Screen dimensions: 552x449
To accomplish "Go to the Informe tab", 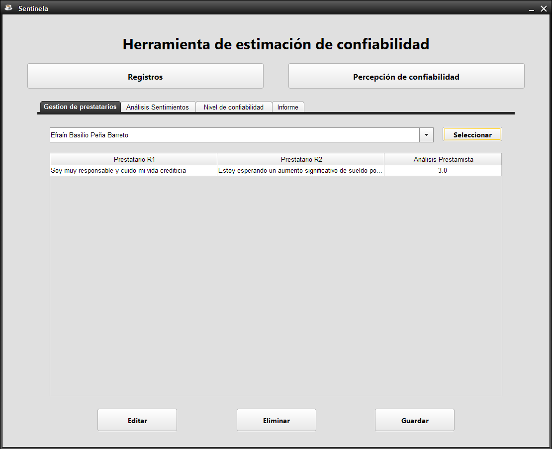I will click(288, 107).
